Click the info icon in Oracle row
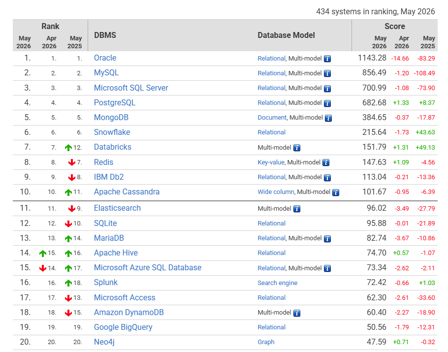Screen dimensions: 448x352 tap(327, 59)
